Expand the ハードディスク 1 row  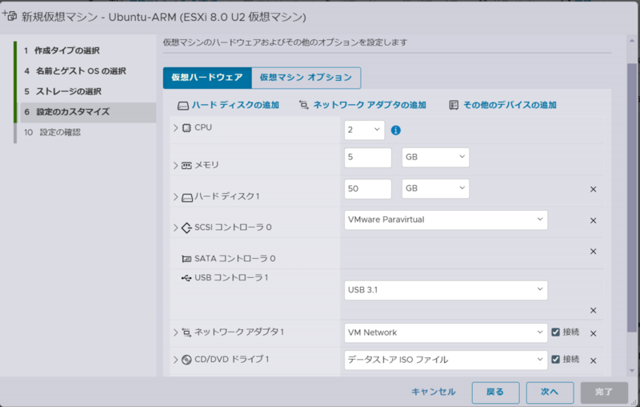[175, 197]
